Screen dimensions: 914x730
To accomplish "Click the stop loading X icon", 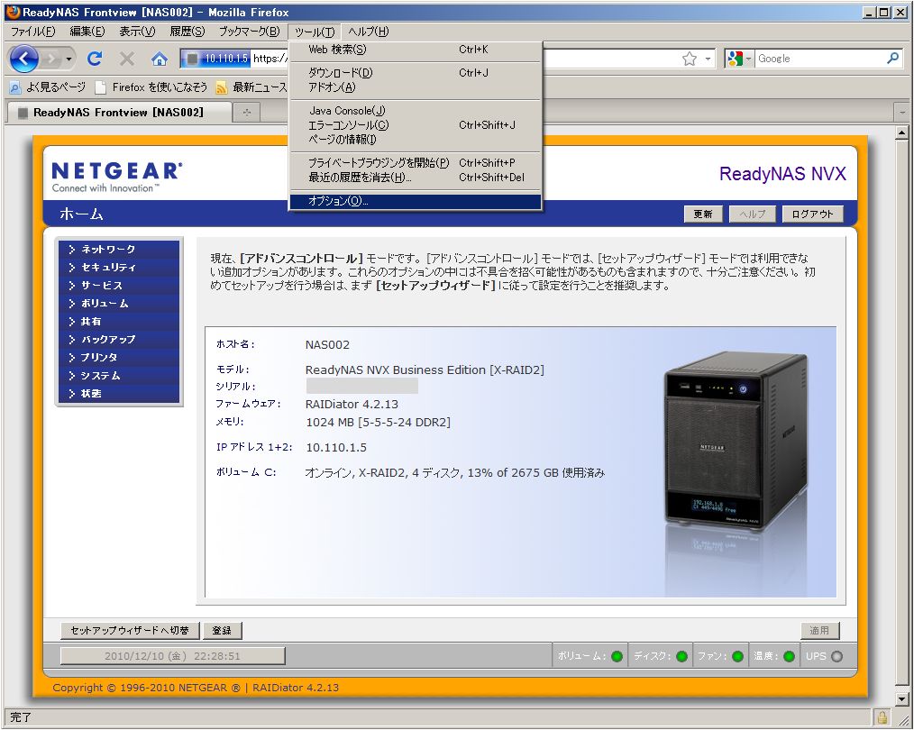I will coord(126,59).
